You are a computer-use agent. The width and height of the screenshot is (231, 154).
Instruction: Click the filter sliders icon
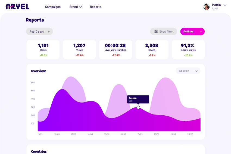tap(156, 32)
